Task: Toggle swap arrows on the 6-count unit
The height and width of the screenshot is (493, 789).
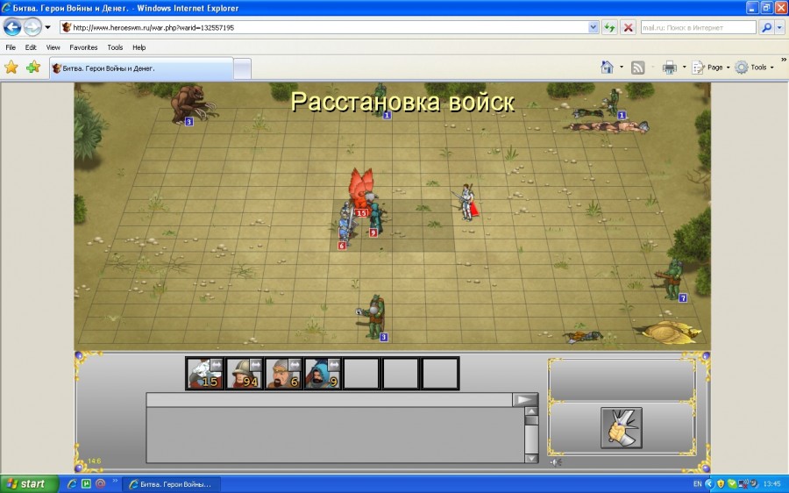Action: 295,365
